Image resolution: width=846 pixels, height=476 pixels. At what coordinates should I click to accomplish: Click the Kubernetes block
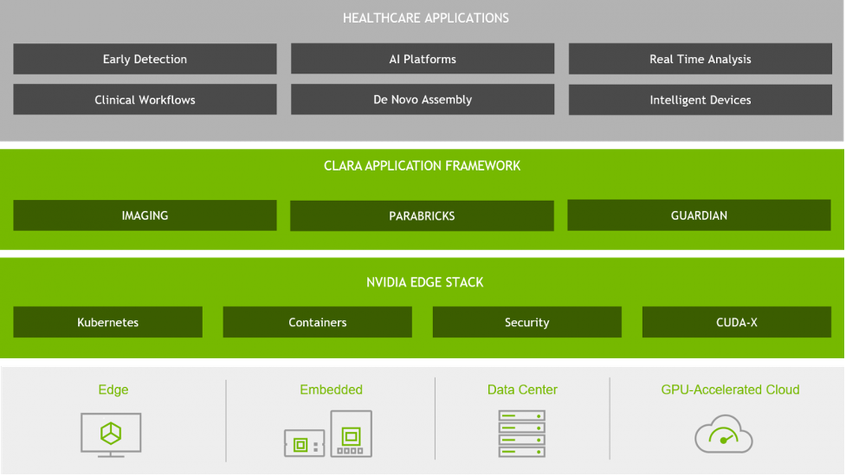click(108, 322)
